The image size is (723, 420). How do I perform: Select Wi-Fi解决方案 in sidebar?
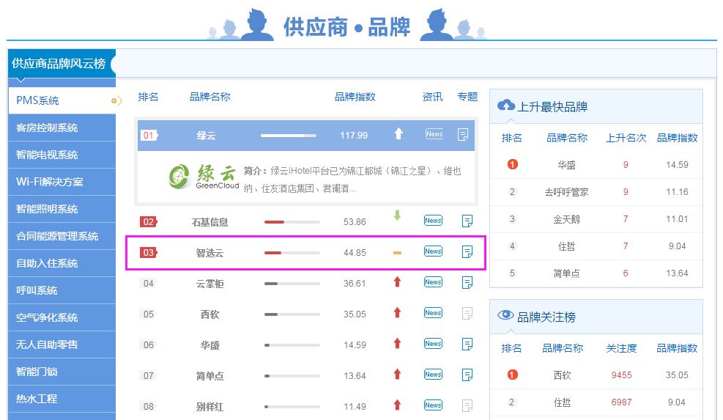62,182
